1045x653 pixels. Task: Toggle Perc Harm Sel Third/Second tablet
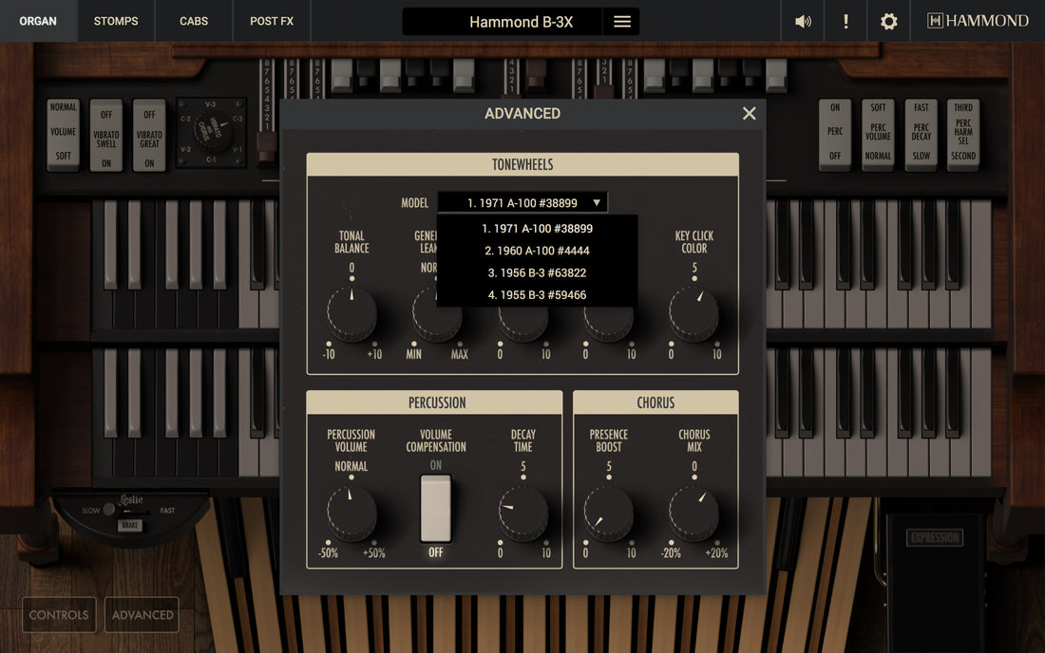963,135
